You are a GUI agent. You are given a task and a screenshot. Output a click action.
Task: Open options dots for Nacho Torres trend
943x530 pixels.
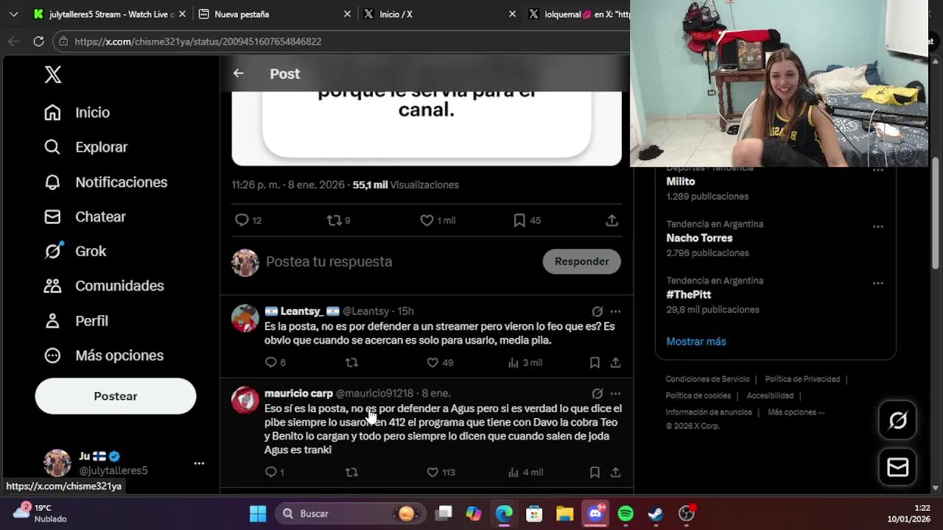click(x=877, y=227)
